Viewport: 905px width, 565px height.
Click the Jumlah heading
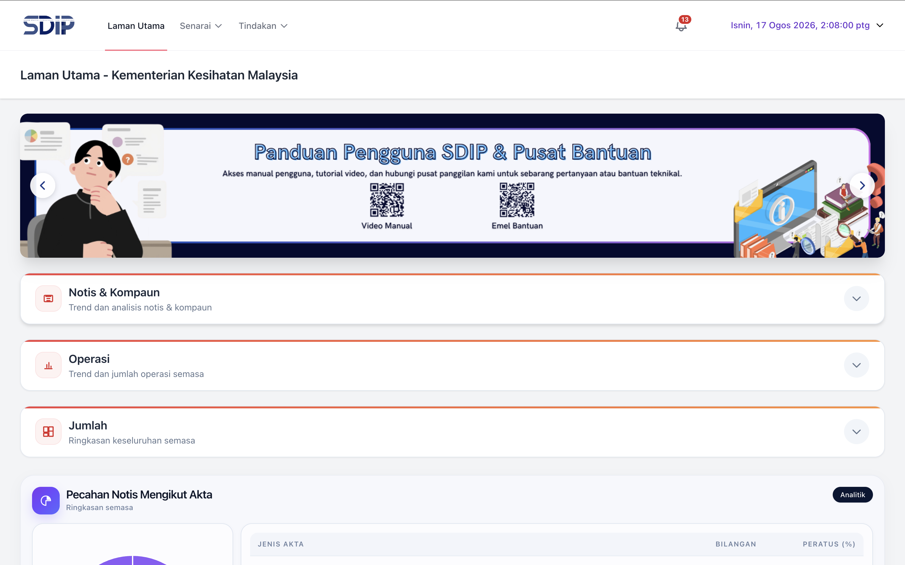point(88,425)
